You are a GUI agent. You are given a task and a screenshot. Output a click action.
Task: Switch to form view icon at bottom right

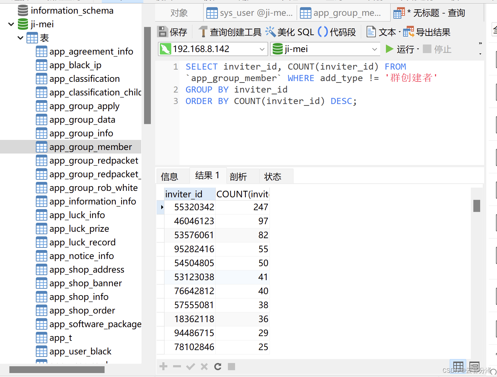[x=474, y=366]
